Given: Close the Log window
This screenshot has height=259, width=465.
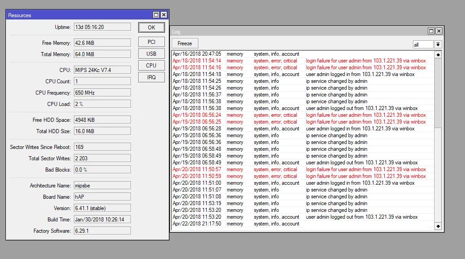Looking at the screenshot, I should tap(439, 31).
